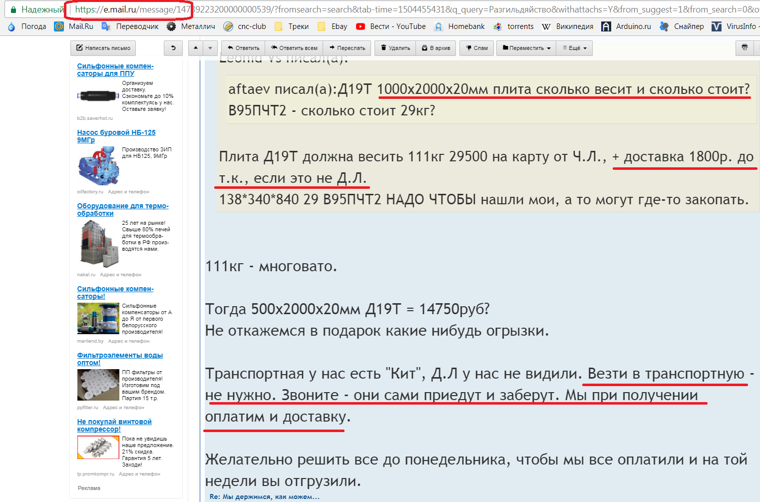Open the Погода bookmark
The image size is (760, 502).
tap(27, 26)
